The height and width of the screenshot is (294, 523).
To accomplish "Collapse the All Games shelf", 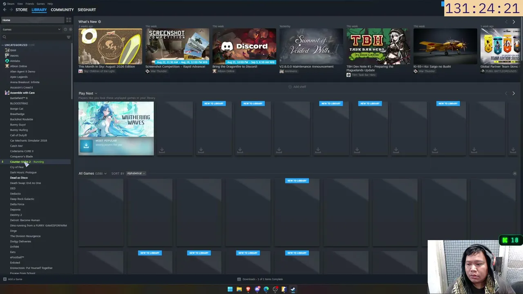I will 514,174.
